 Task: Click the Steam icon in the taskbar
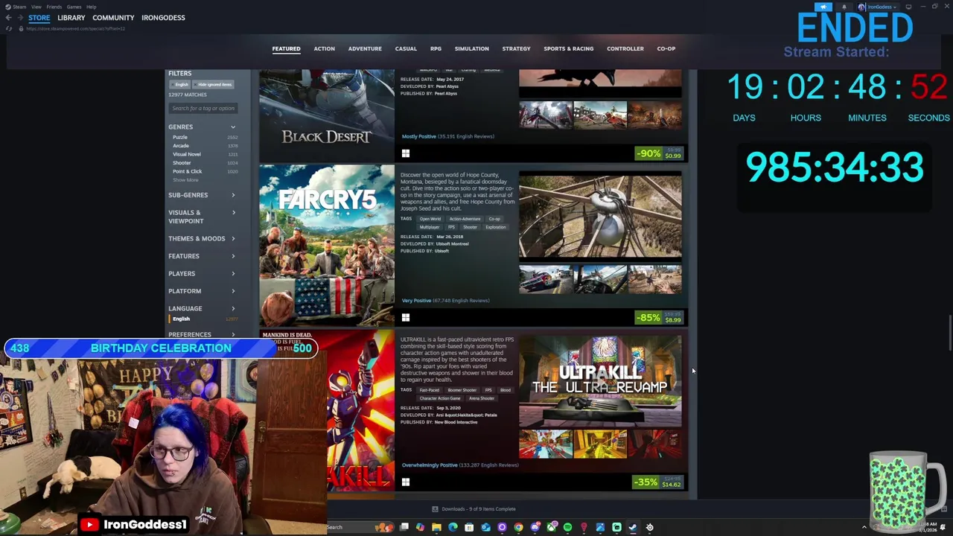633,527
